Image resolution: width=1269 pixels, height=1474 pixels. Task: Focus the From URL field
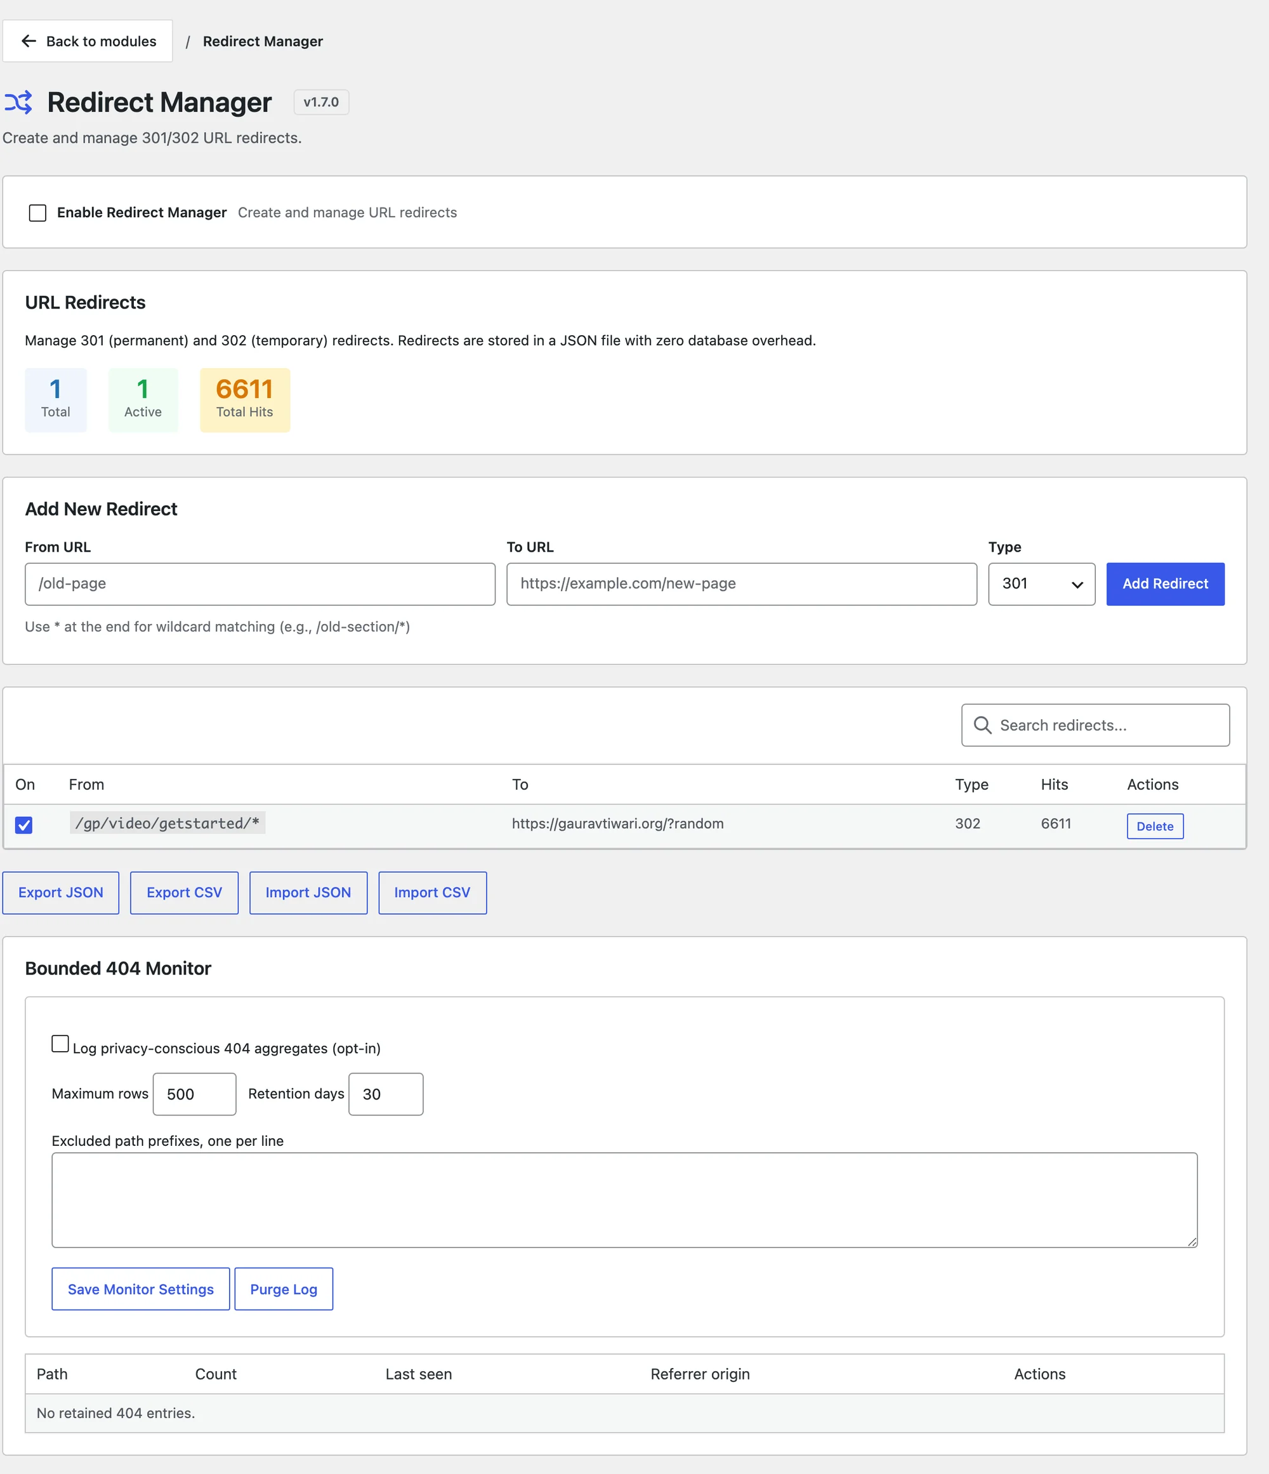(260, 584)
